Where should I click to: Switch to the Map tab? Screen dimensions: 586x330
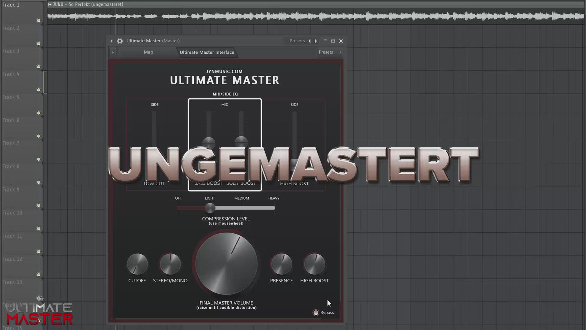pos(148,52)
